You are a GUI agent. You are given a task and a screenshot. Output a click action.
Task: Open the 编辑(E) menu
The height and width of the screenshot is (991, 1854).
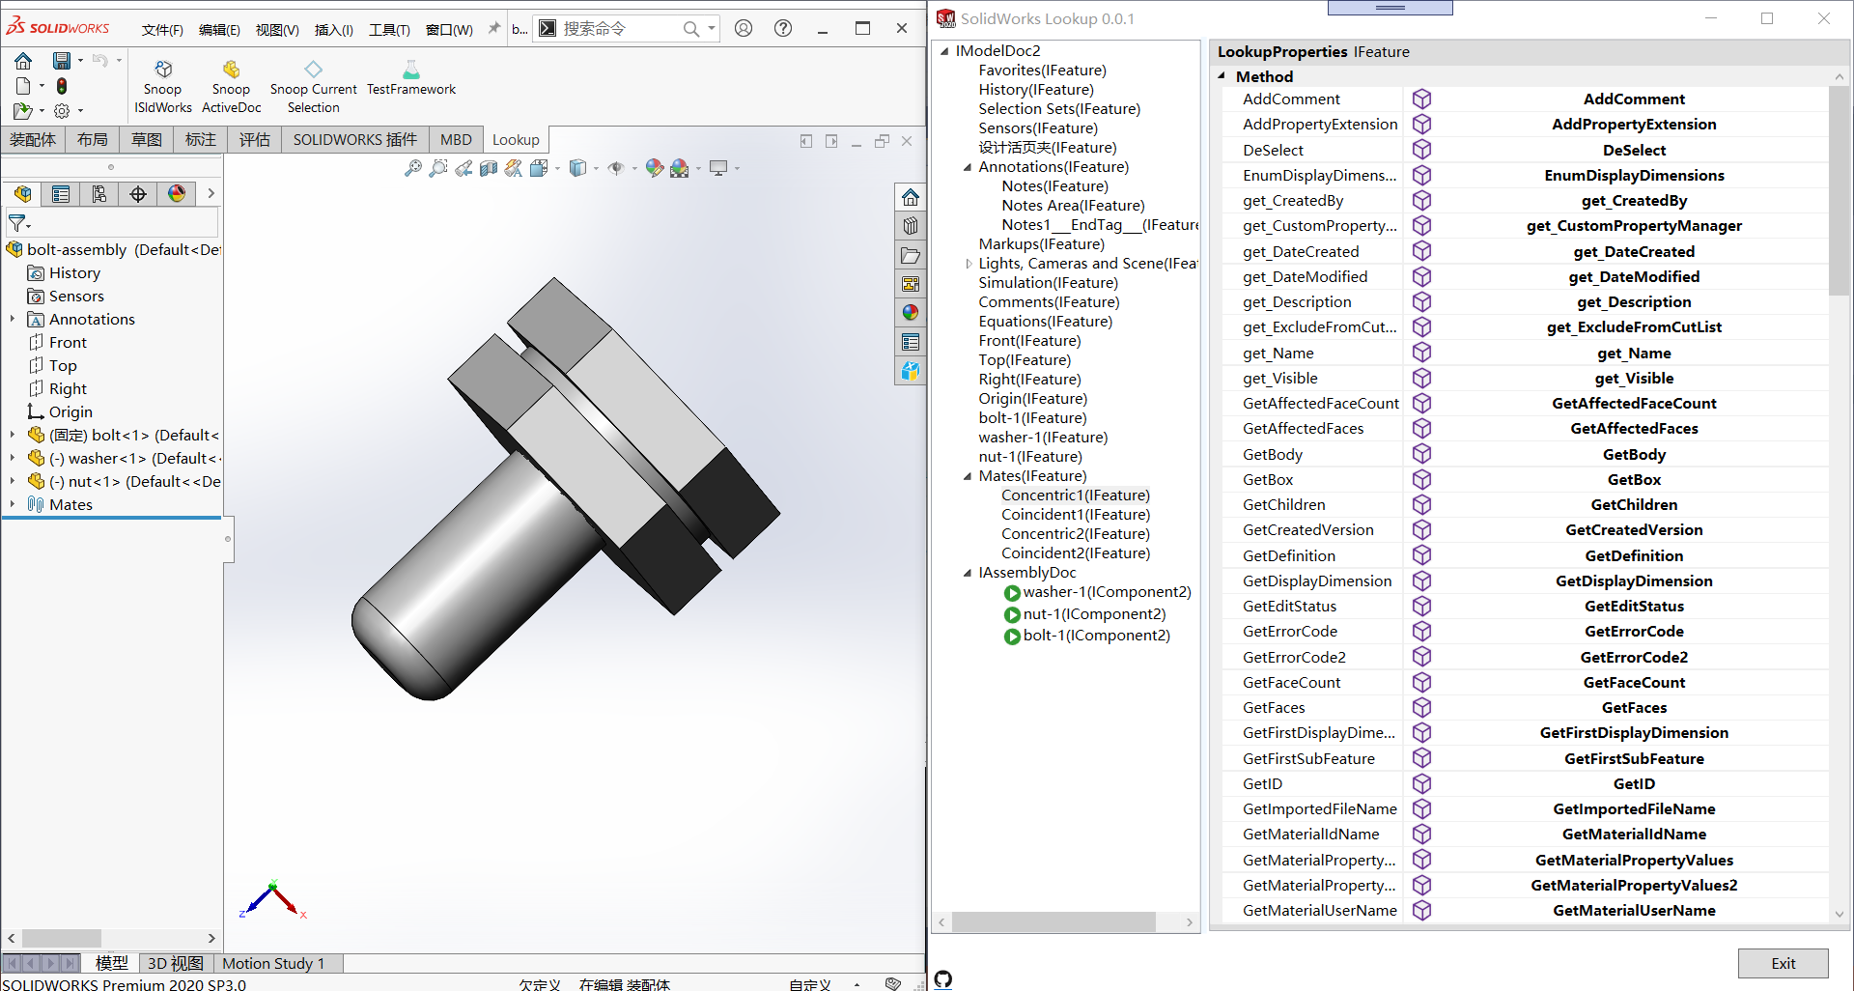219,30
